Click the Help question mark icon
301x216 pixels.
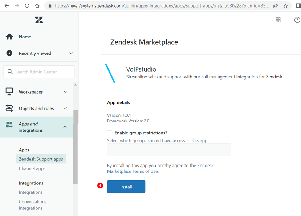[x=297, y=20]
